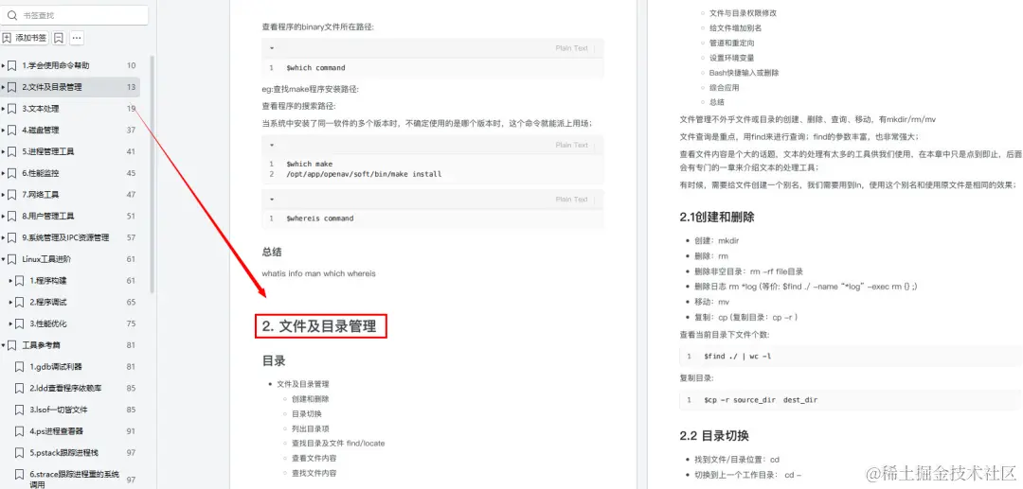Click heading 2.1创建和删除
This screenshot has width=1023, height=489.
pos(717,218)
